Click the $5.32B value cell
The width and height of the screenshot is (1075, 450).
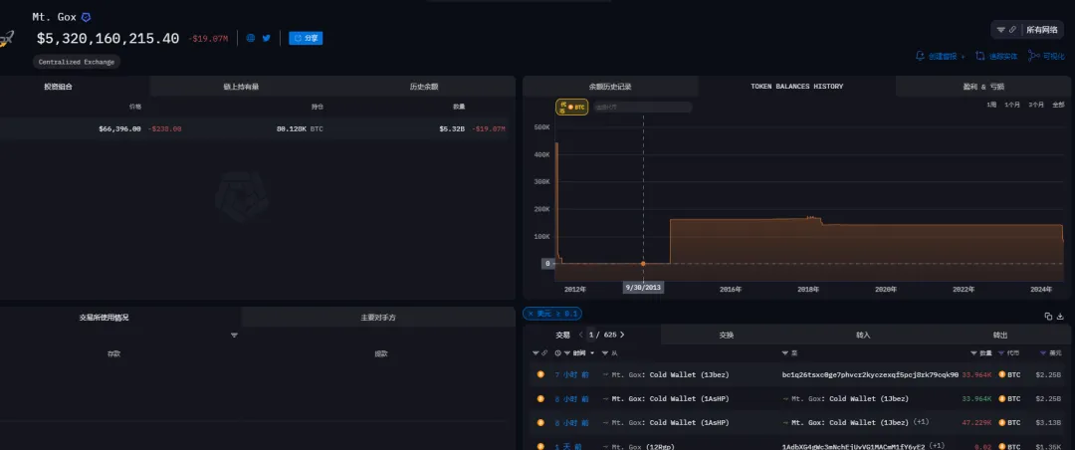[452, 129]
